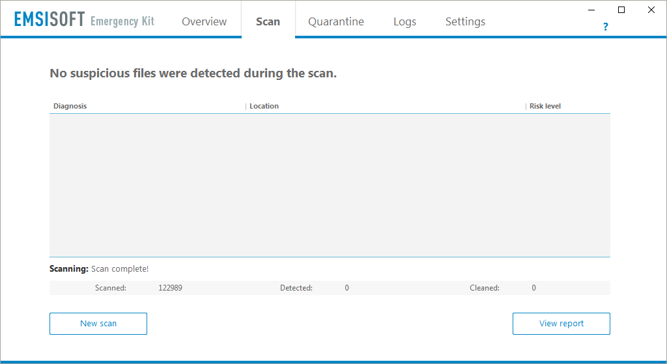Select the Scan tab
Image resolution: width=667 pixels, height=364 pixels.
pos(268,21)
